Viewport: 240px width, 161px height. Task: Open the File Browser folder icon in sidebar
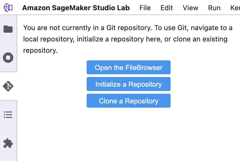[8, 29]
